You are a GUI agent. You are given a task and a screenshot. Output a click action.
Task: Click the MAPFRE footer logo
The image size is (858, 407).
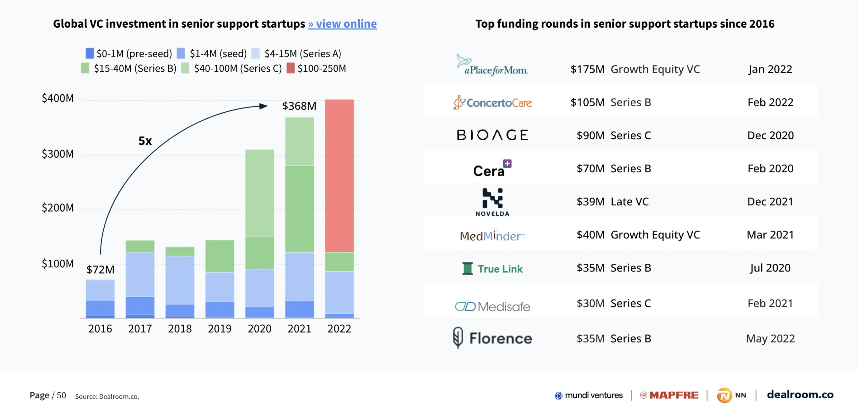pos(669,395)
